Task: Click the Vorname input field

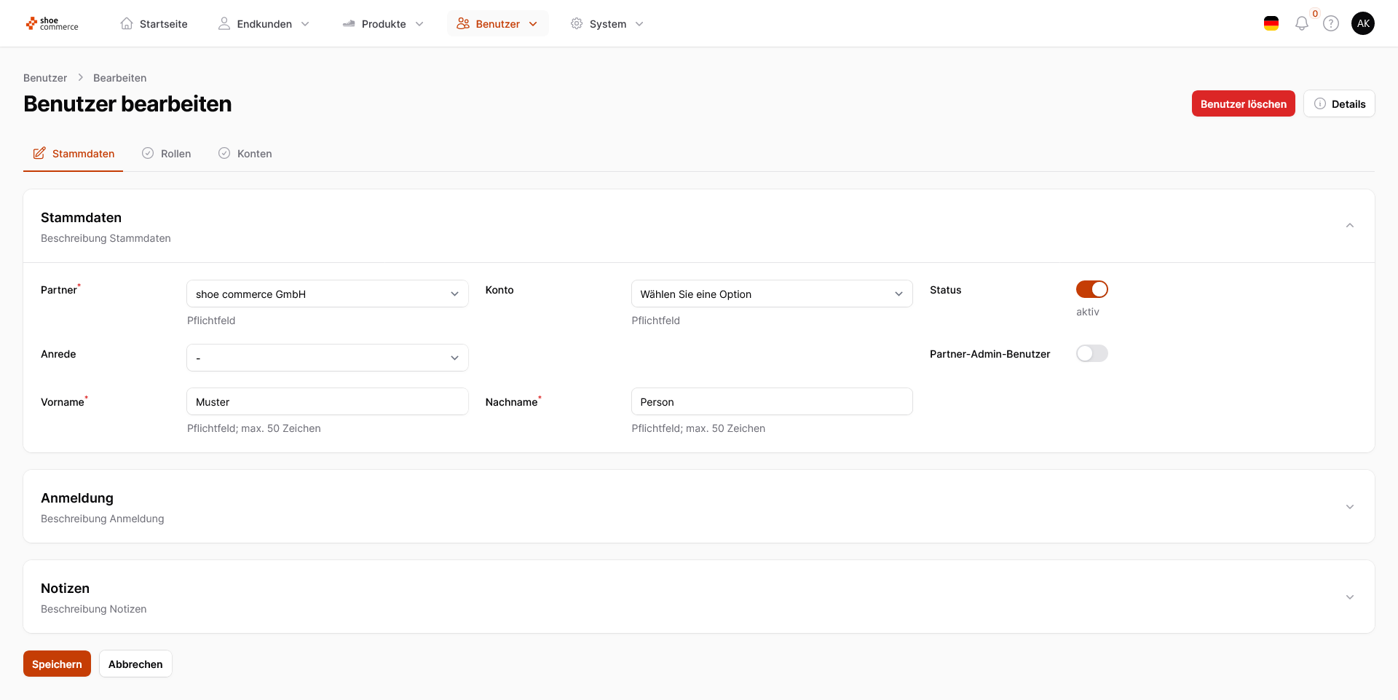Action: tap(327, 401)
